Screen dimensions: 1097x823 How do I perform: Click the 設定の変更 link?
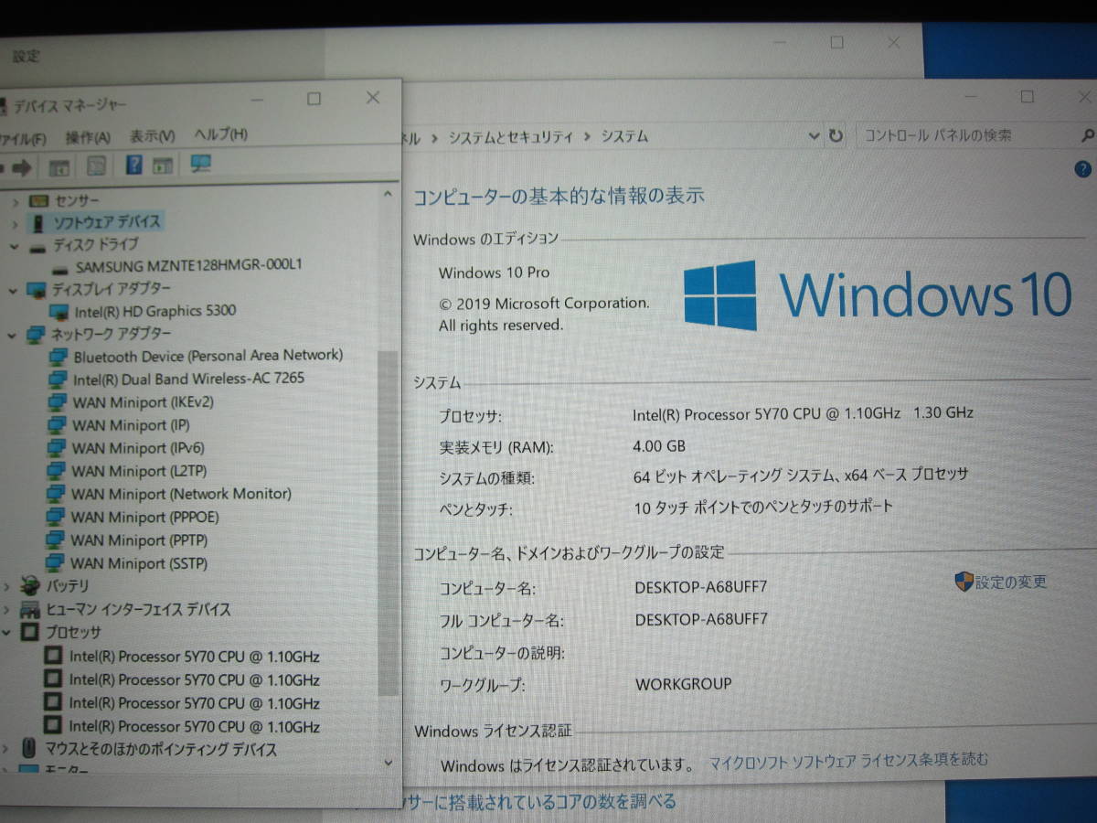click(x=1010, y=582)
